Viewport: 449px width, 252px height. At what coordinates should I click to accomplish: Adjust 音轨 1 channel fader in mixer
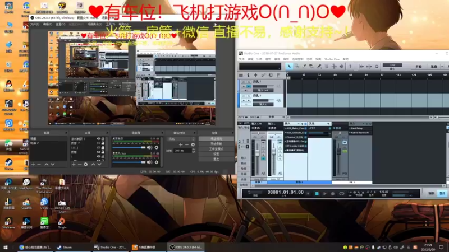(x=257, y=153)
